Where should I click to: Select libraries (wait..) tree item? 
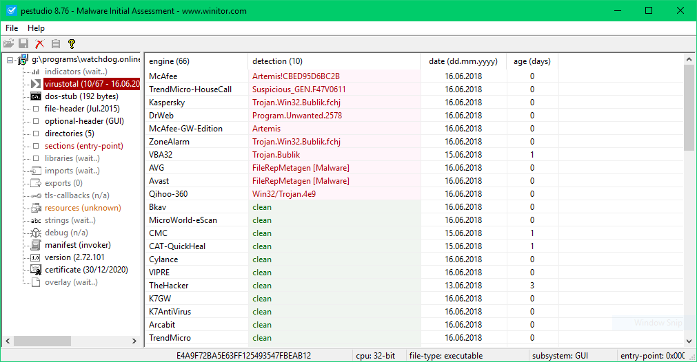72,158
